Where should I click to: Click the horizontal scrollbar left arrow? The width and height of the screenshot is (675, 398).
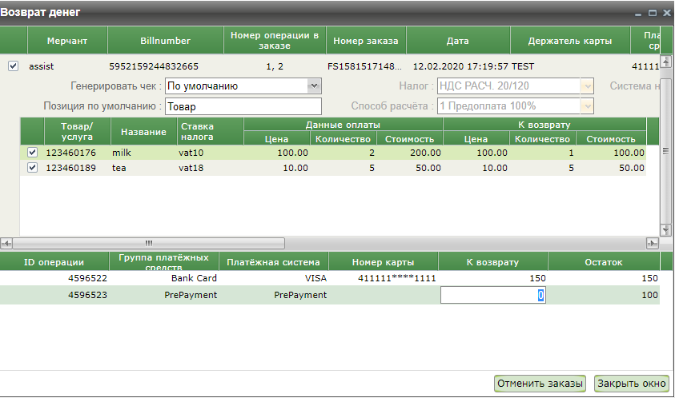point(6,243)
